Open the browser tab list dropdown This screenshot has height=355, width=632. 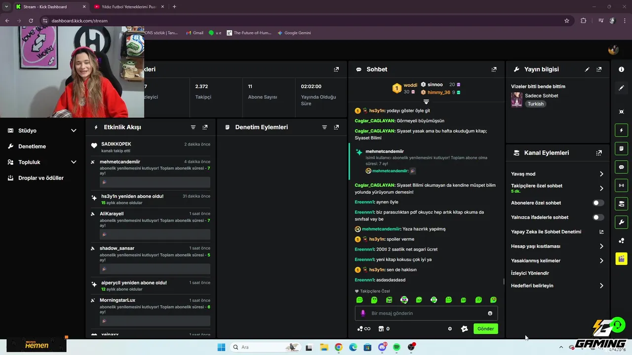[6, 7]
